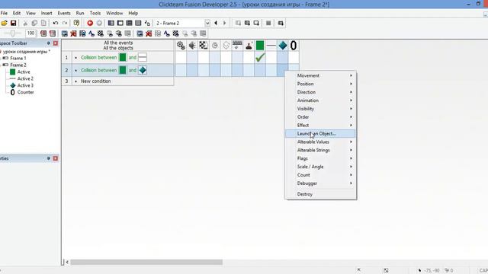Expand the Visibility submenu
Viewport: 488px width, 274px height.
pos(320,109)
